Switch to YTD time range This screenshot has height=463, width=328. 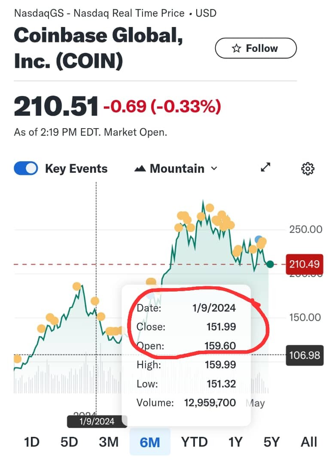pos(194,442)
